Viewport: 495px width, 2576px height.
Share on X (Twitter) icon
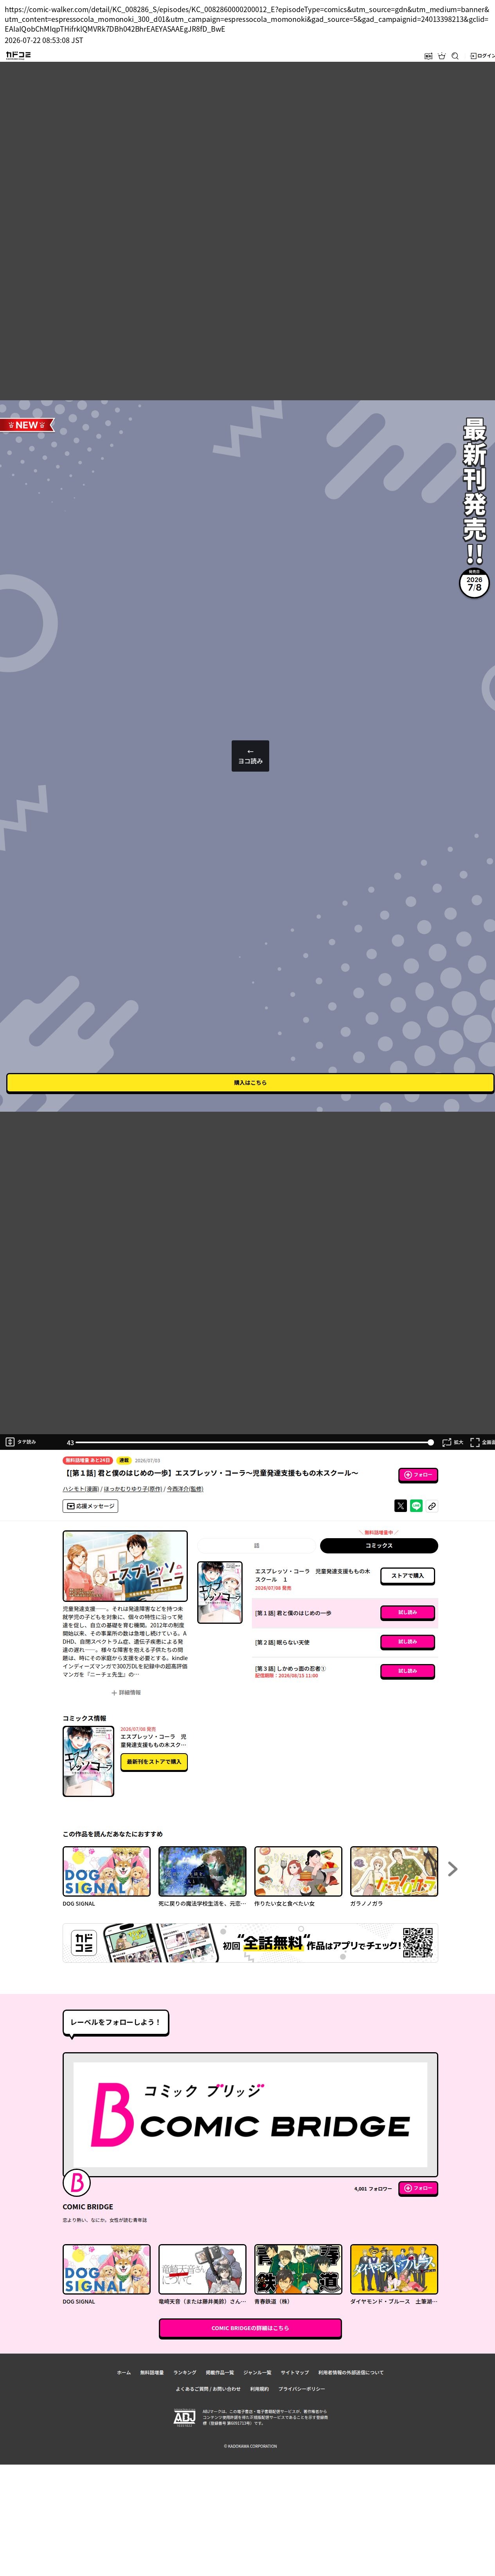click(401, 1506)
